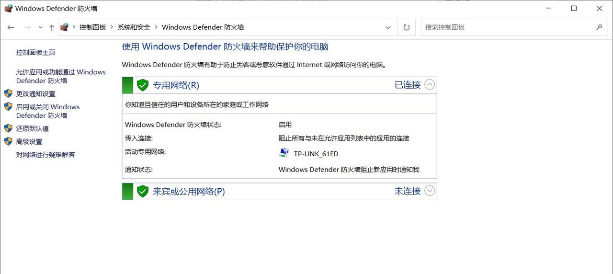This screenshot has height=274, width=613.
Task: Click the Up directory arrow
Action: pos(52,27)
